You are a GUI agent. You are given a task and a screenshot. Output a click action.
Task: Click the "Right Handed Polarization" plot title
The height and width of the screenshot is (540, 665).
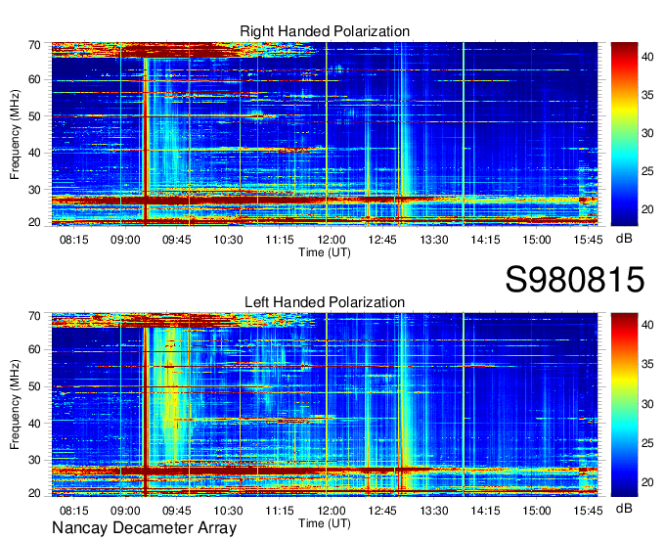(x=325, y=31)
